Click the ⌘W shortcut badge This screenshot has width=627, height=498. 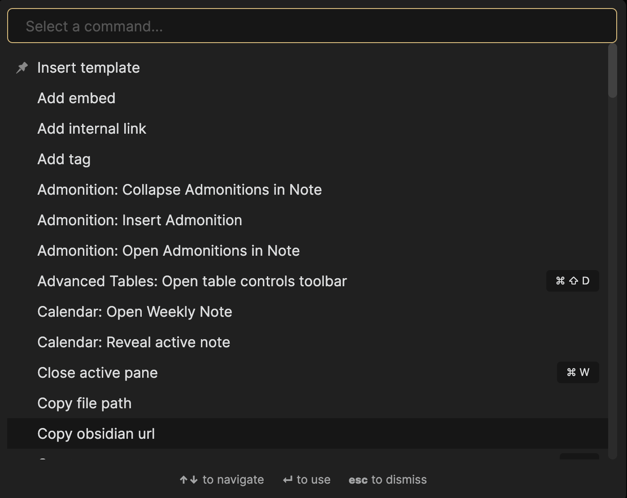coord(578,372)
